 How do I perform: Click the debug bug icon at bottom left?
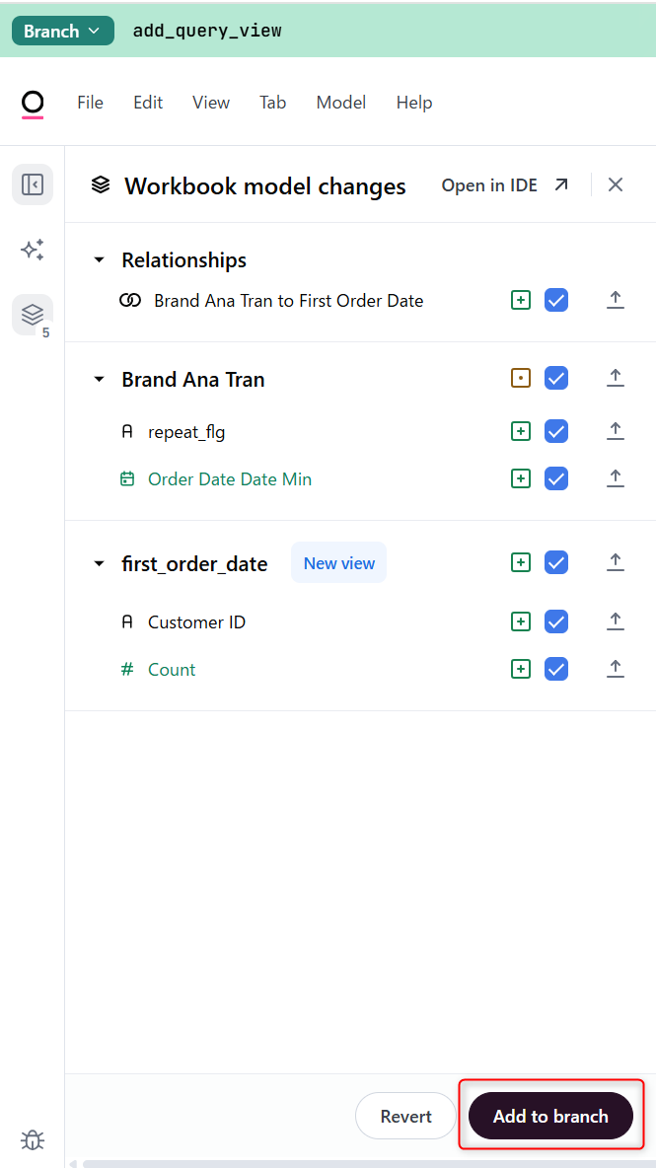coord(33,1139)
